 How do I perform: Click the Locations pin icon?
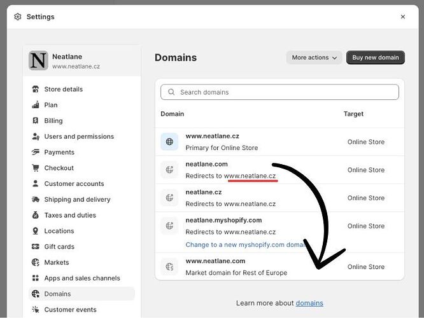coord(36,231)
